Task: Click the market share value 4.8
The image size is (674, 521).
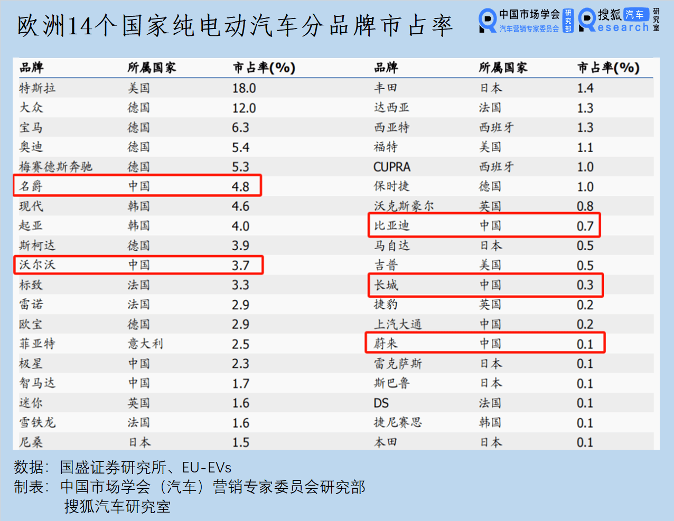Action: point(240,186)
